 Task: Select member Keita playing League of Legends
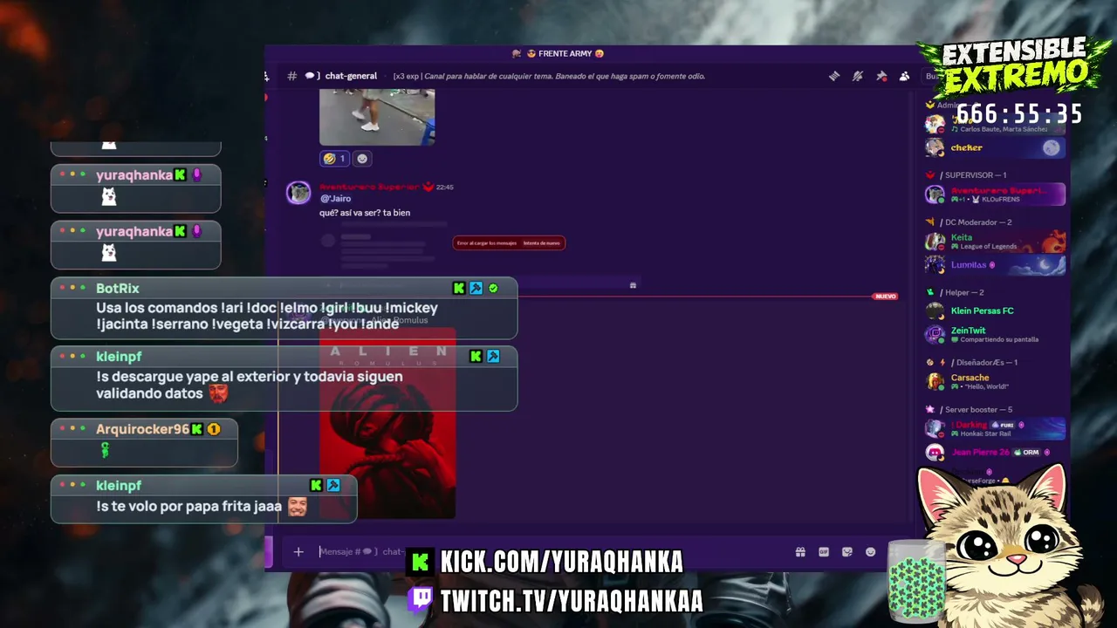coord(996,241)
